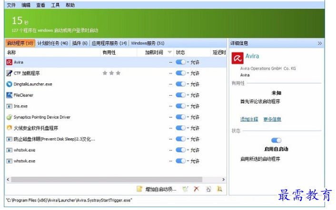Open status dropdown arrow for DingtalkLauncher.exe
336x210 pixels.
(x=188, y=84)
